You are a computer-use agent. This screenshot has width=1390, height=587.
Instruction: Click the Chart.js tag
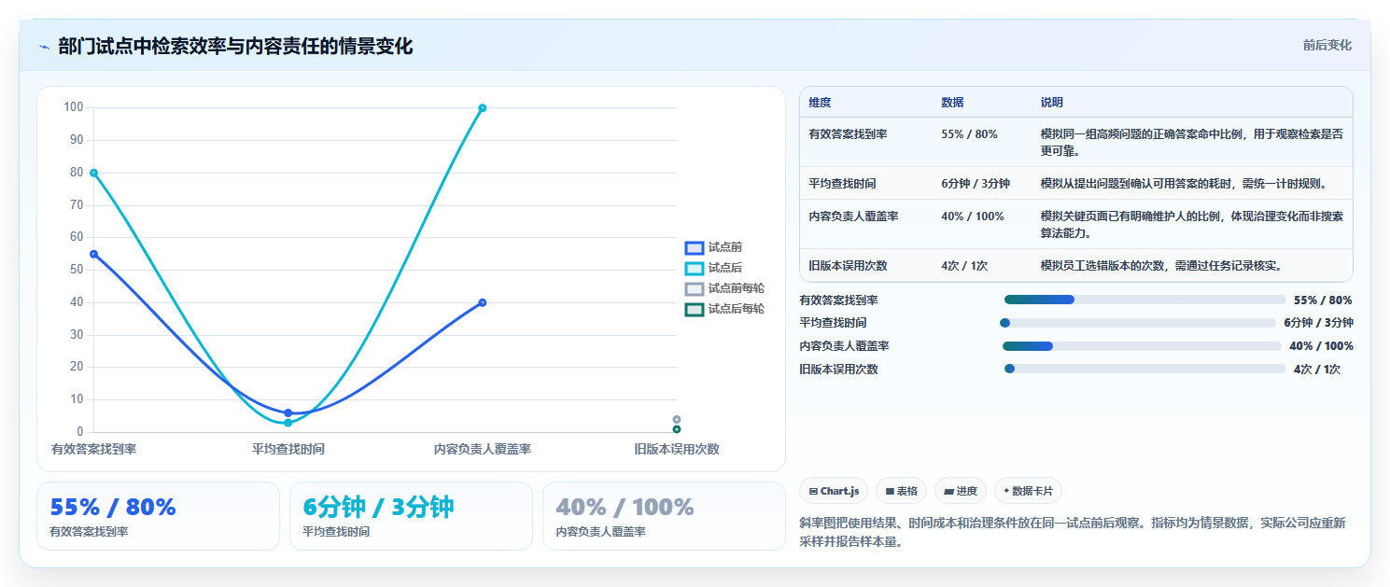pos(834,491)
